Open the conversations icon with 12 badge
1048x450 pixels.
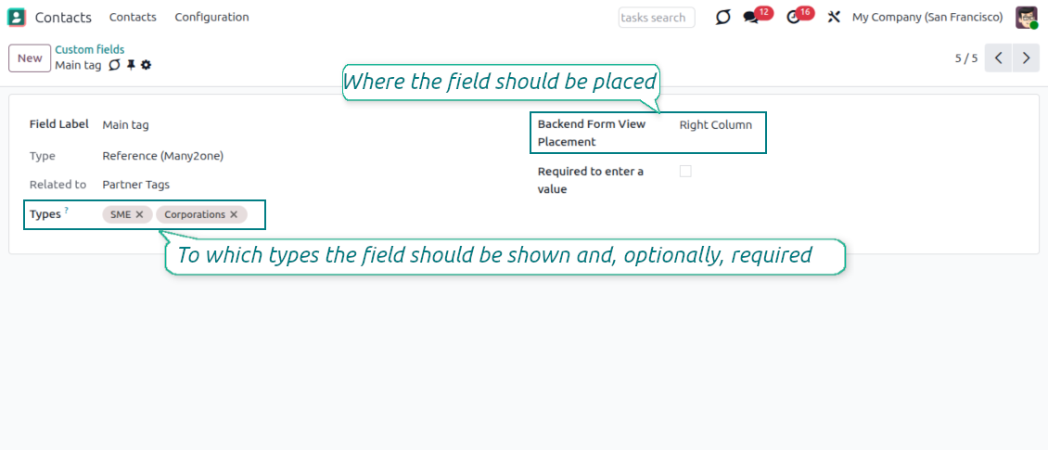coord(752,18)
